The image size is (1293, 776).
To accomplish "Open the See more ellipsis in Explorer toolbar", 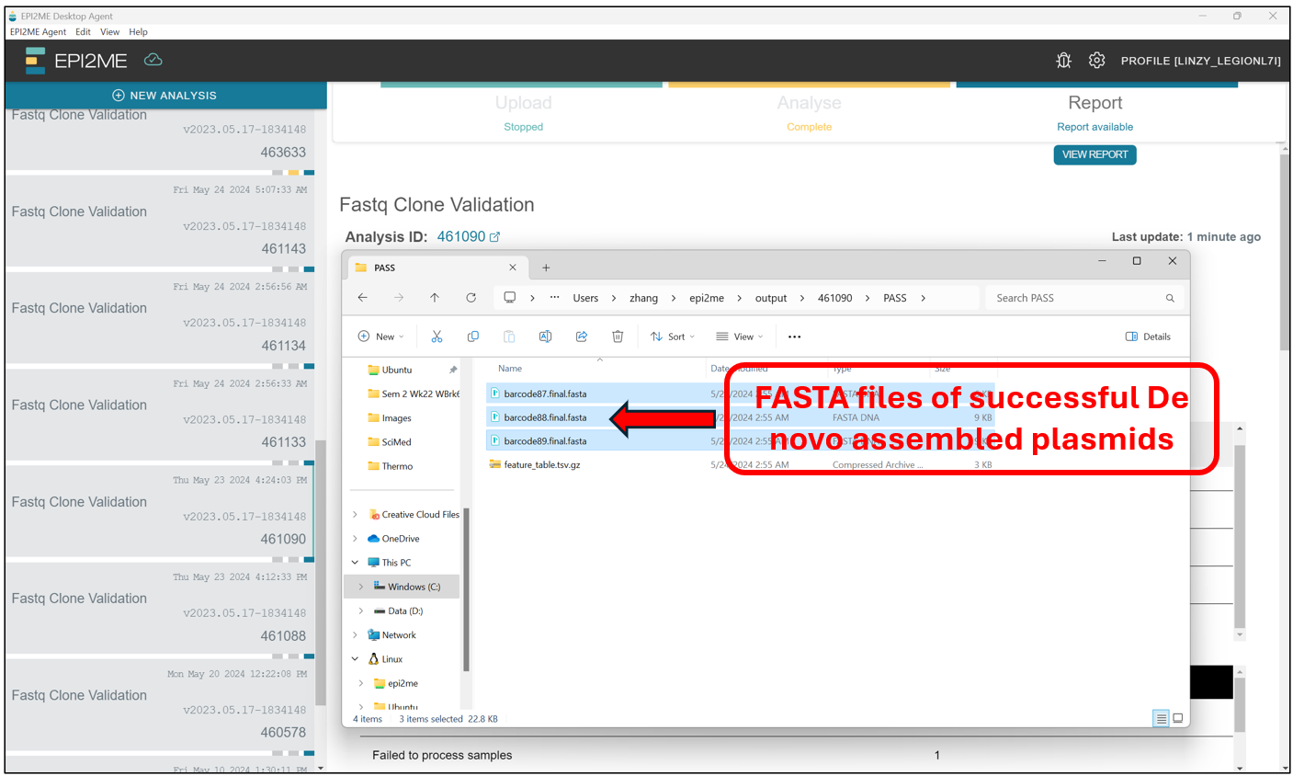I will (795, 337).
